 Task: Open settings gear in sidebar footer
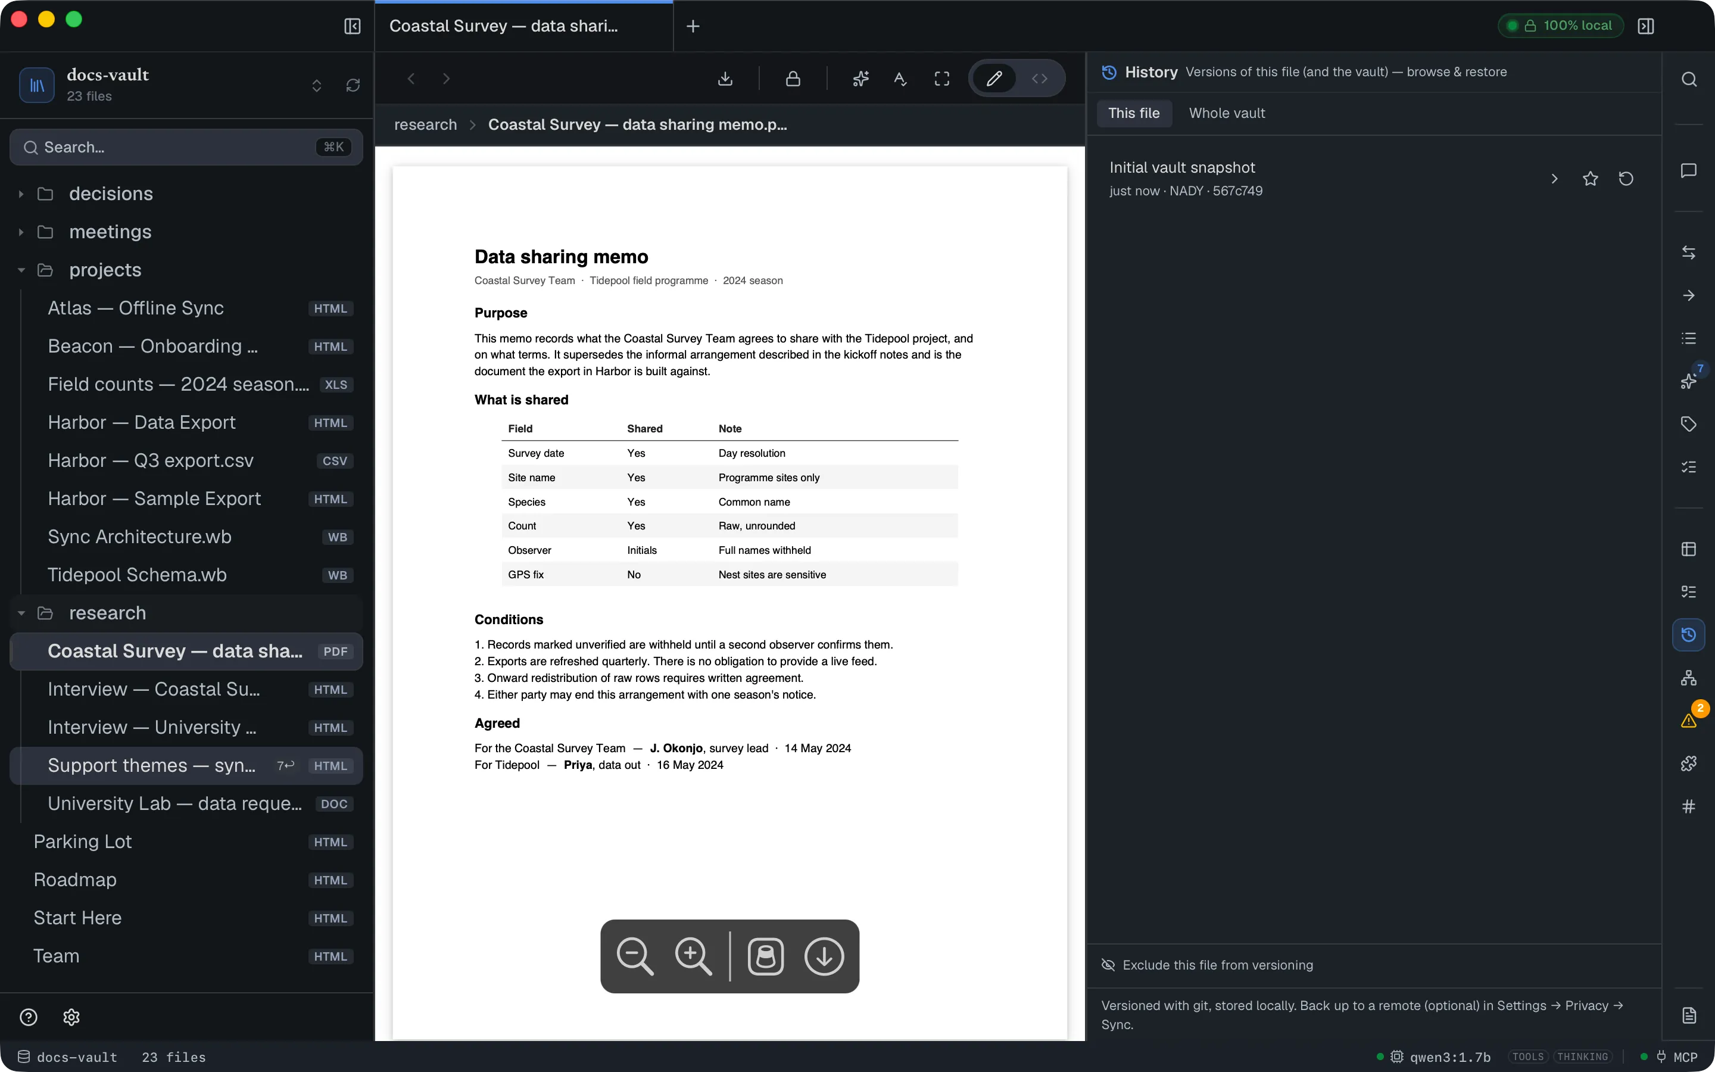[71, 1017]
